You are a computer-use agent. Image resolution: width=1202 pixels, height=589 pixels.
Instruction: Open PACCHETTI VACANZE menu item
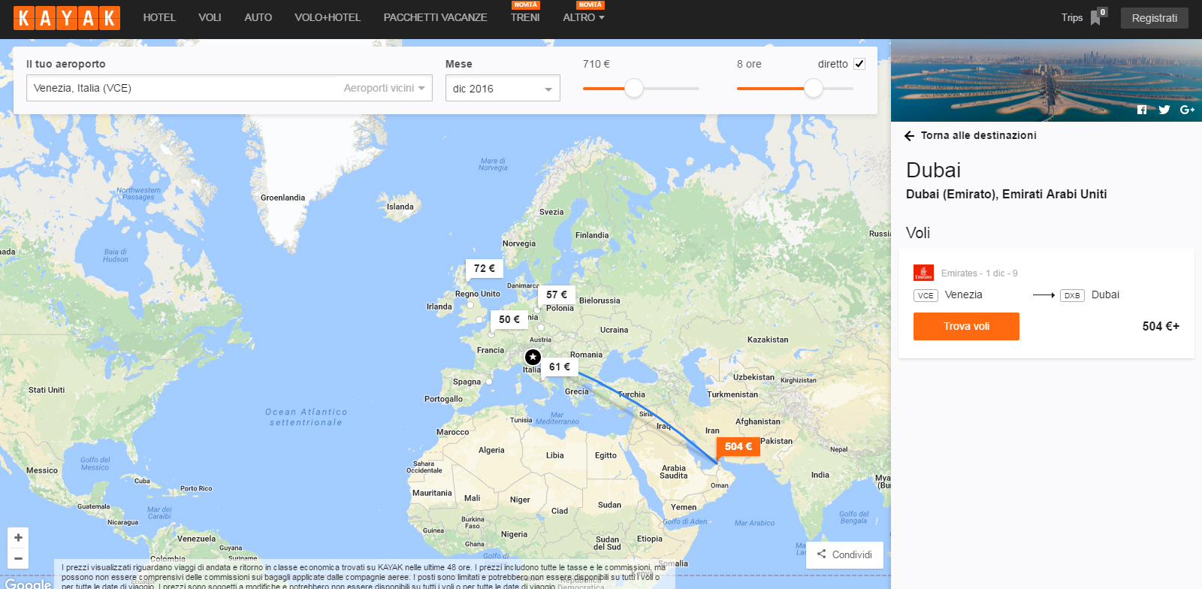pyautogui.click(x=435, y=17)
